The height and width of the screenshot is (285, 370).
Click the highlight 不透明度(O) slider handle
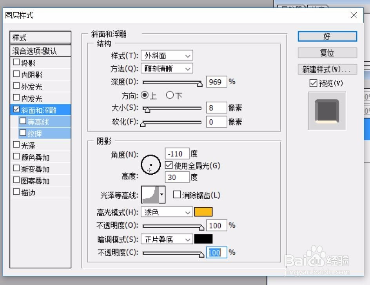click(x=201, y=228)
